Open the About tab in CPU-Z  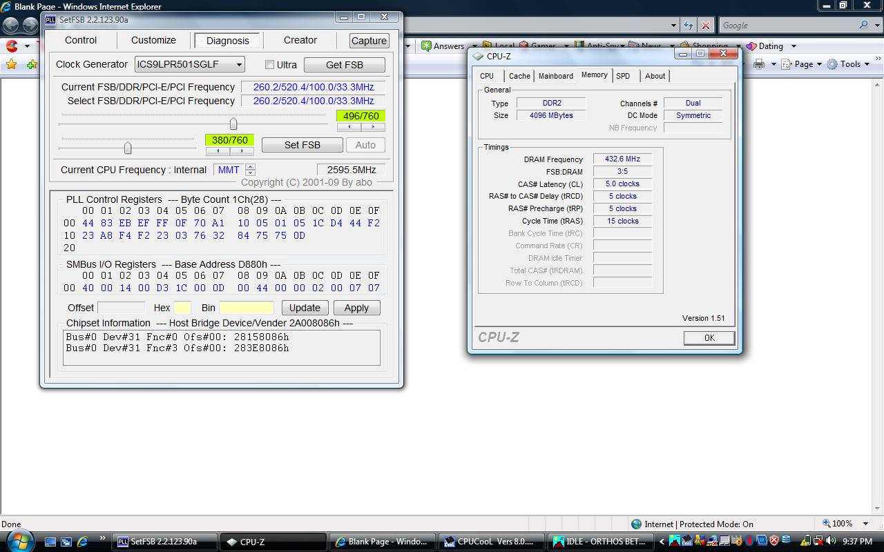pos(655,76)
